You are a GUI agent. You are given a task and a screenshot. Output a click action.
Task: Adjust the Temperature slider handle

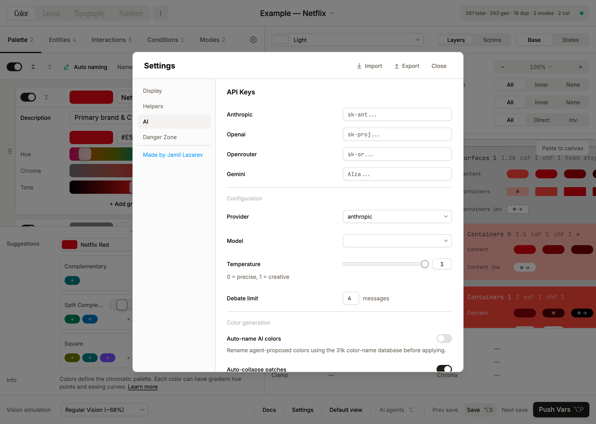pos(425,264)
